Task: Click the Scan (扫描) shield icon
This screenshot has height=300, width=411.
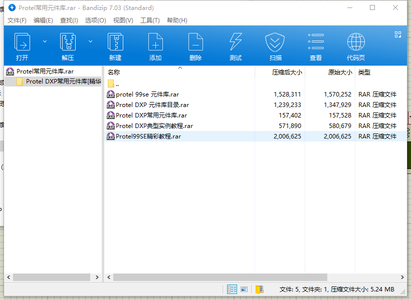Action: click(275, 42)
